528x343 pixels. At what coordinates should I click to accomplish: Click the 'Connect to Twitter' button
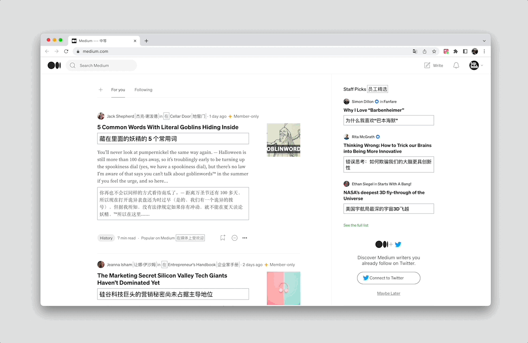coord(388,278)
